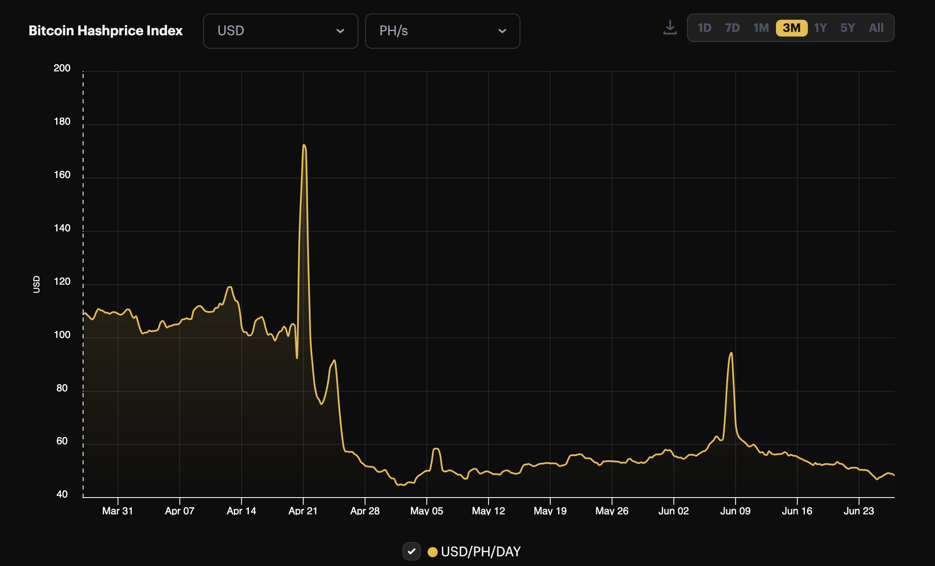Image resolution: width=935 pixels, height=566 pixels.
Task: Click the Jun 09 x-axis label
Action: coord(735,511)
